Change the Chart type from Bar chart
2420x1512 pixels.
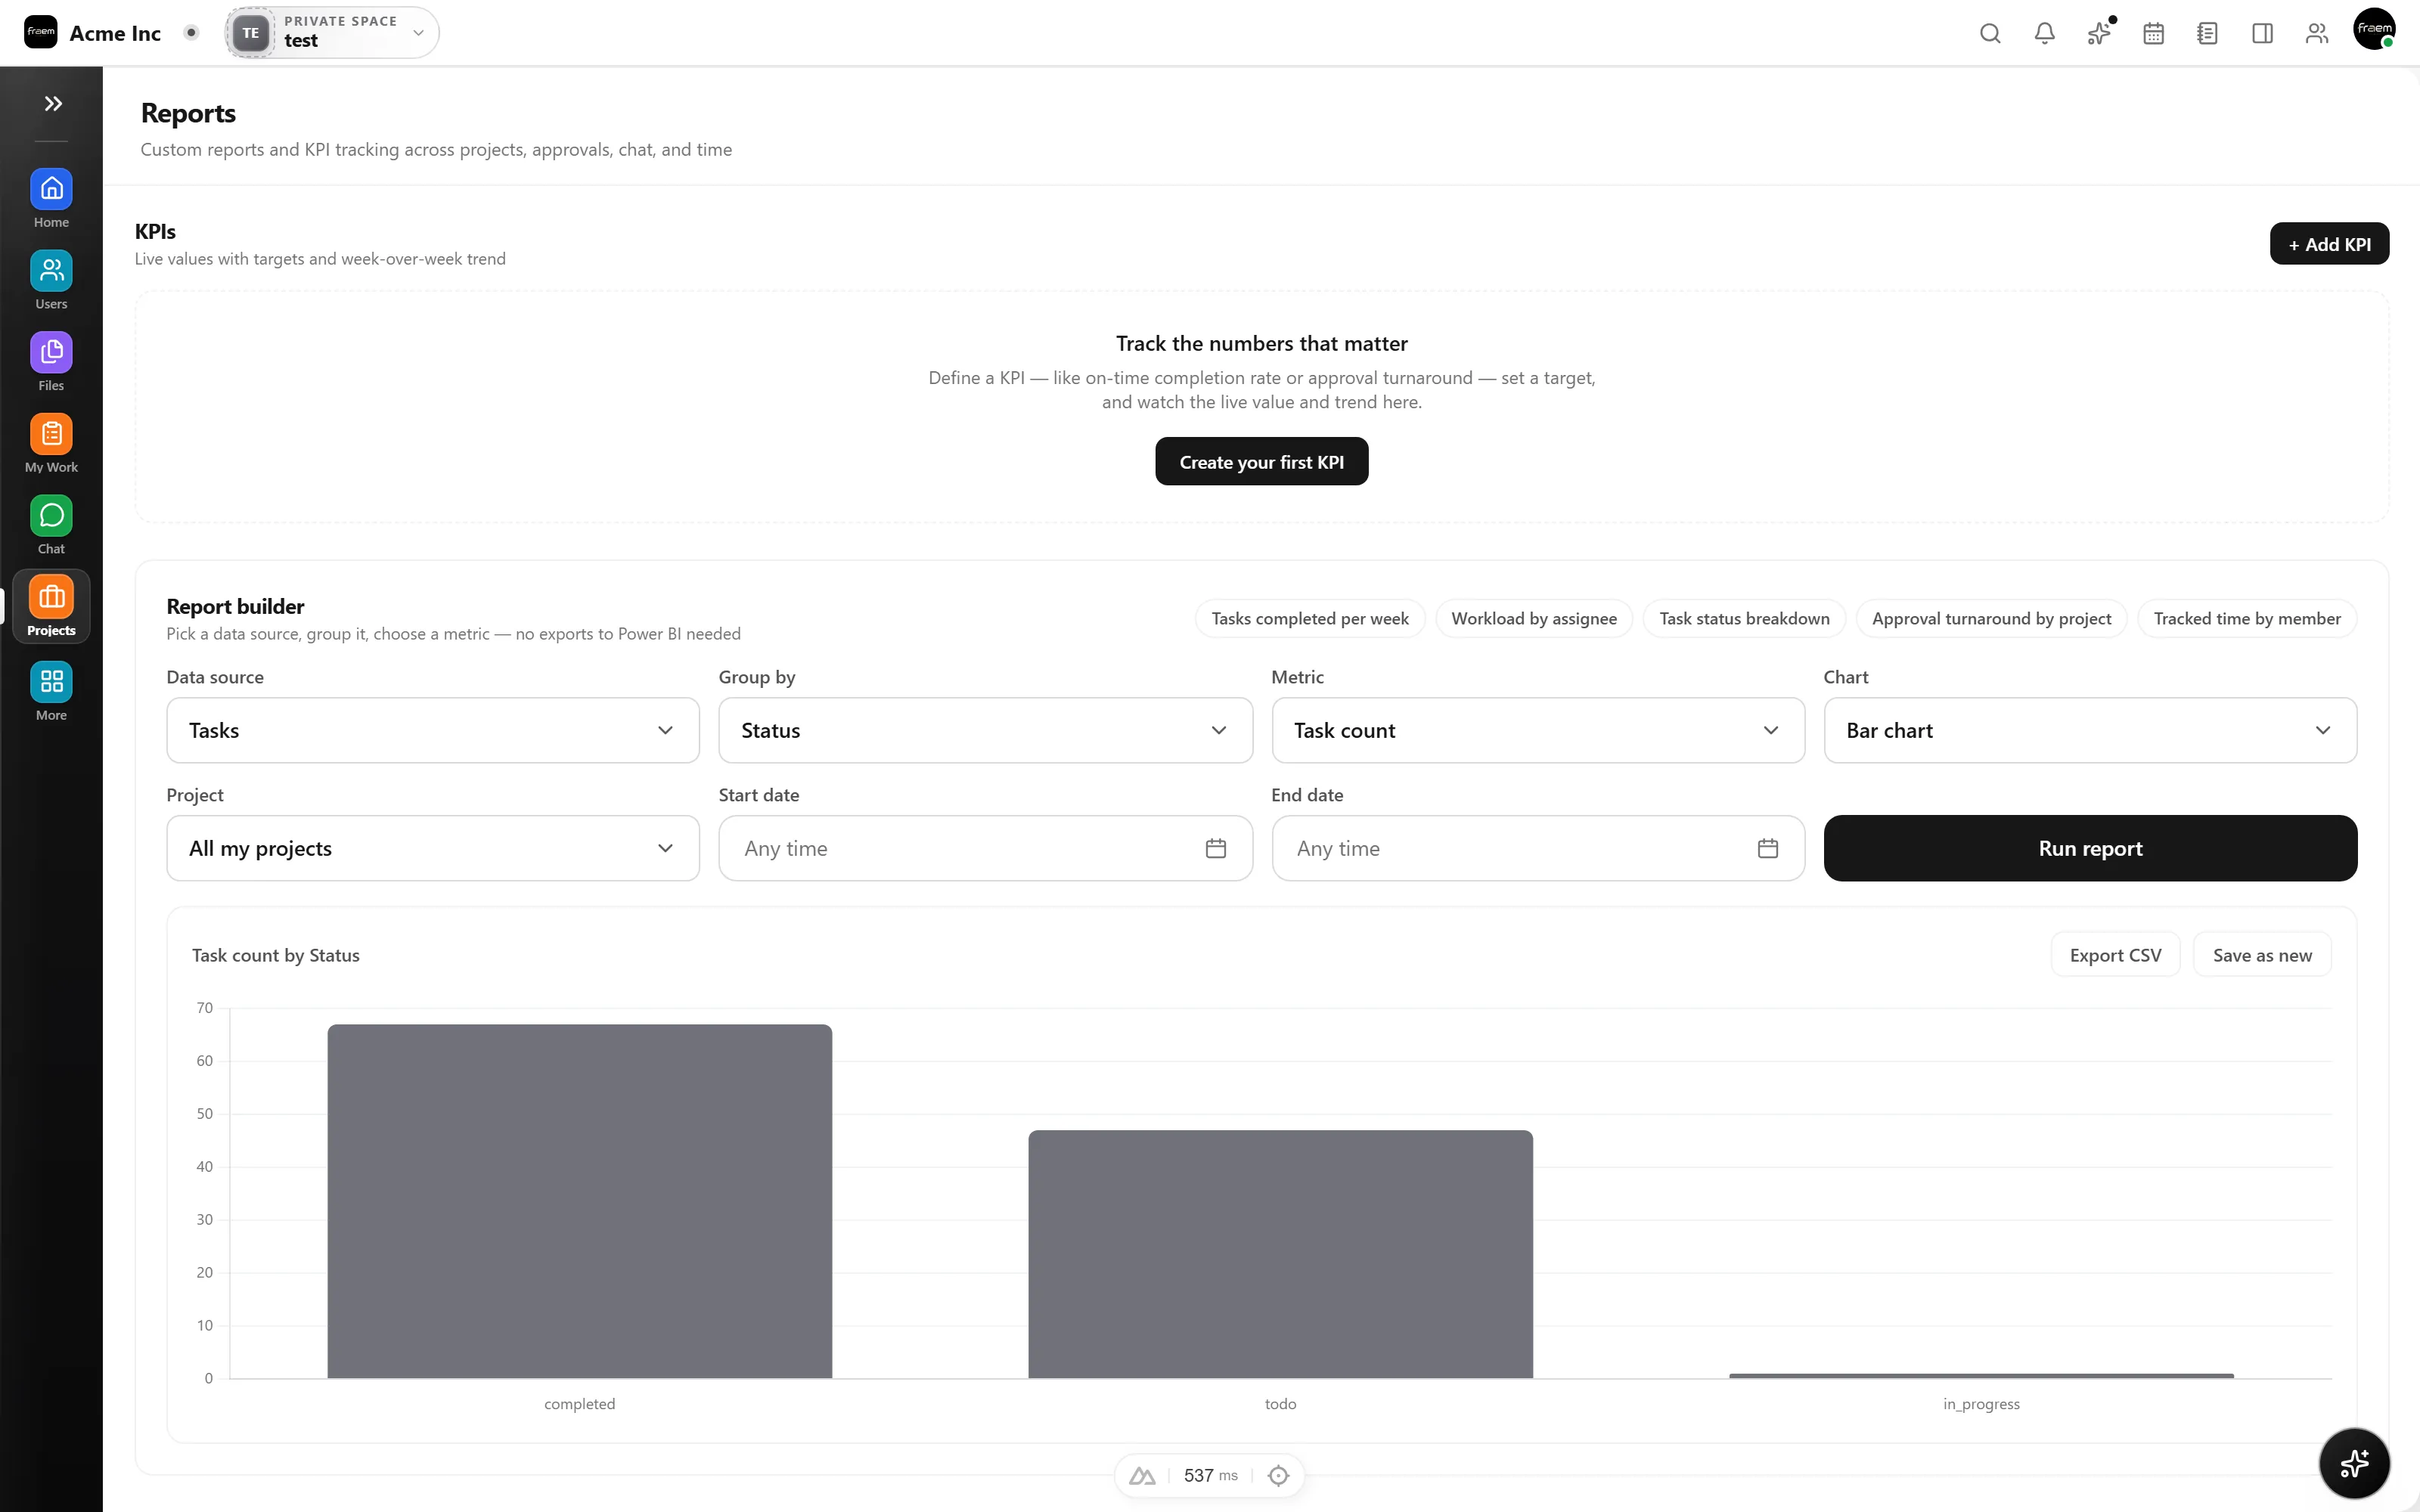[x=2090, y=730]
